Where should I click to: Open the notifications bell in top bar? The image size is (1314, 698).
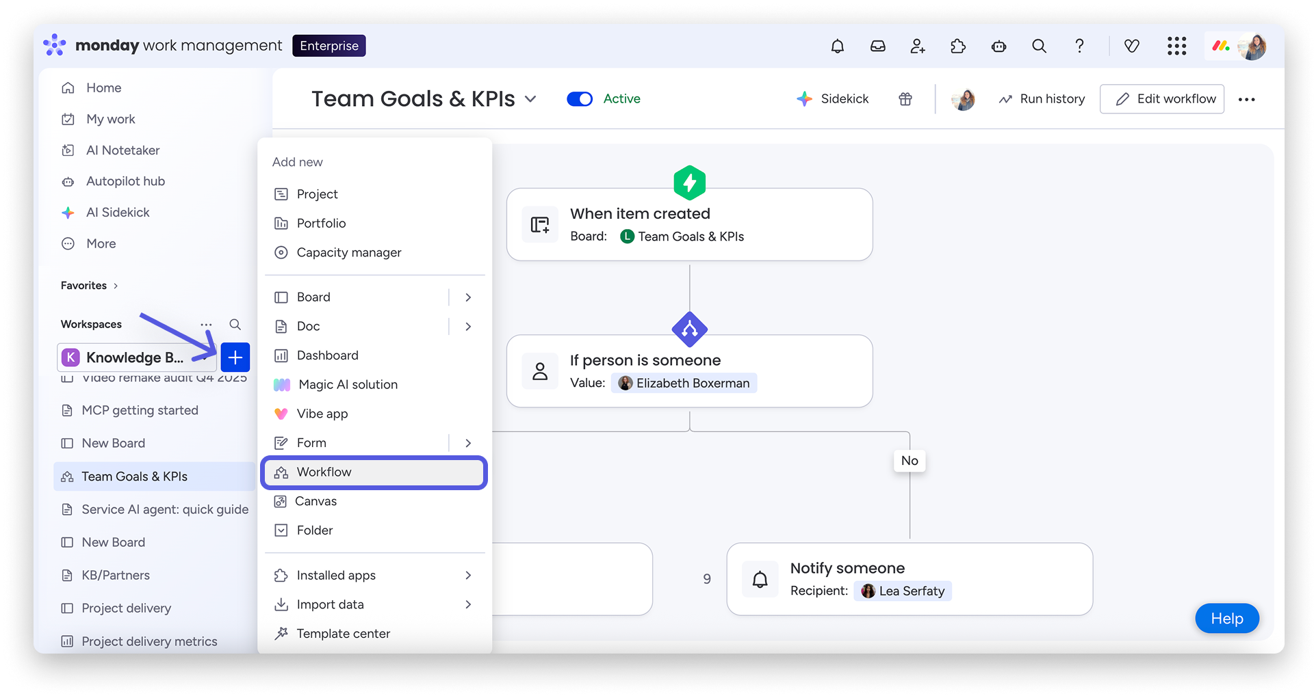837,46
